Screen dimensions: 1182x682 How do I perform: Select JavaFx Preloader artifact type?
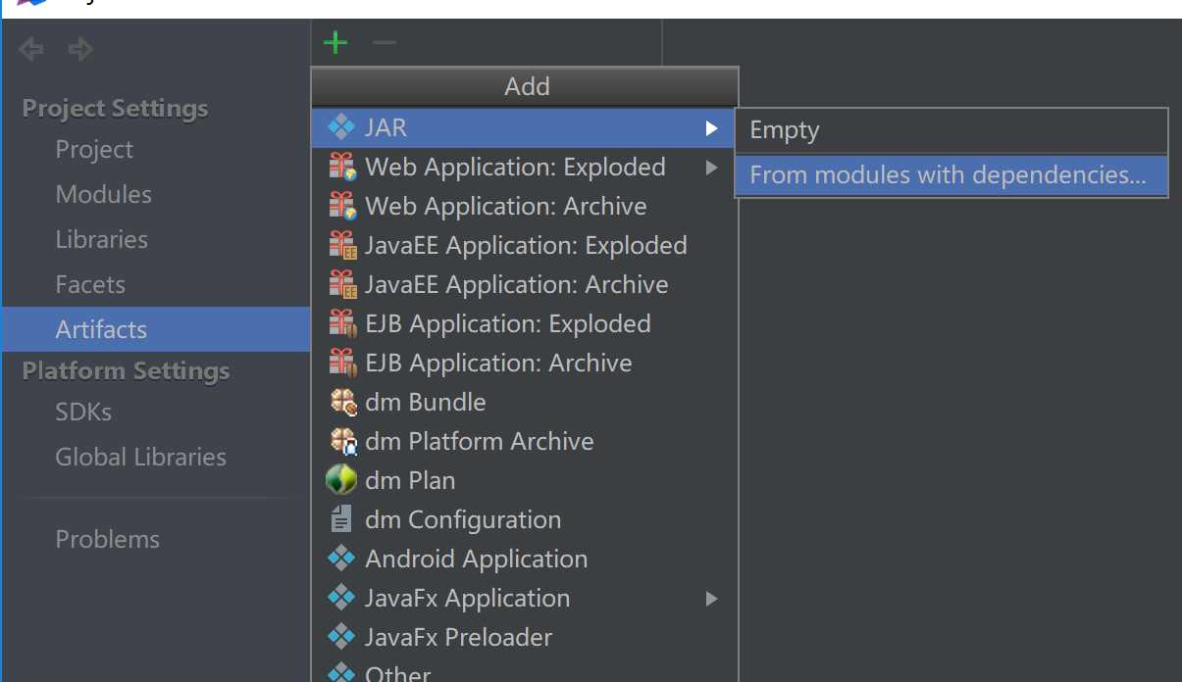point(524,637)
